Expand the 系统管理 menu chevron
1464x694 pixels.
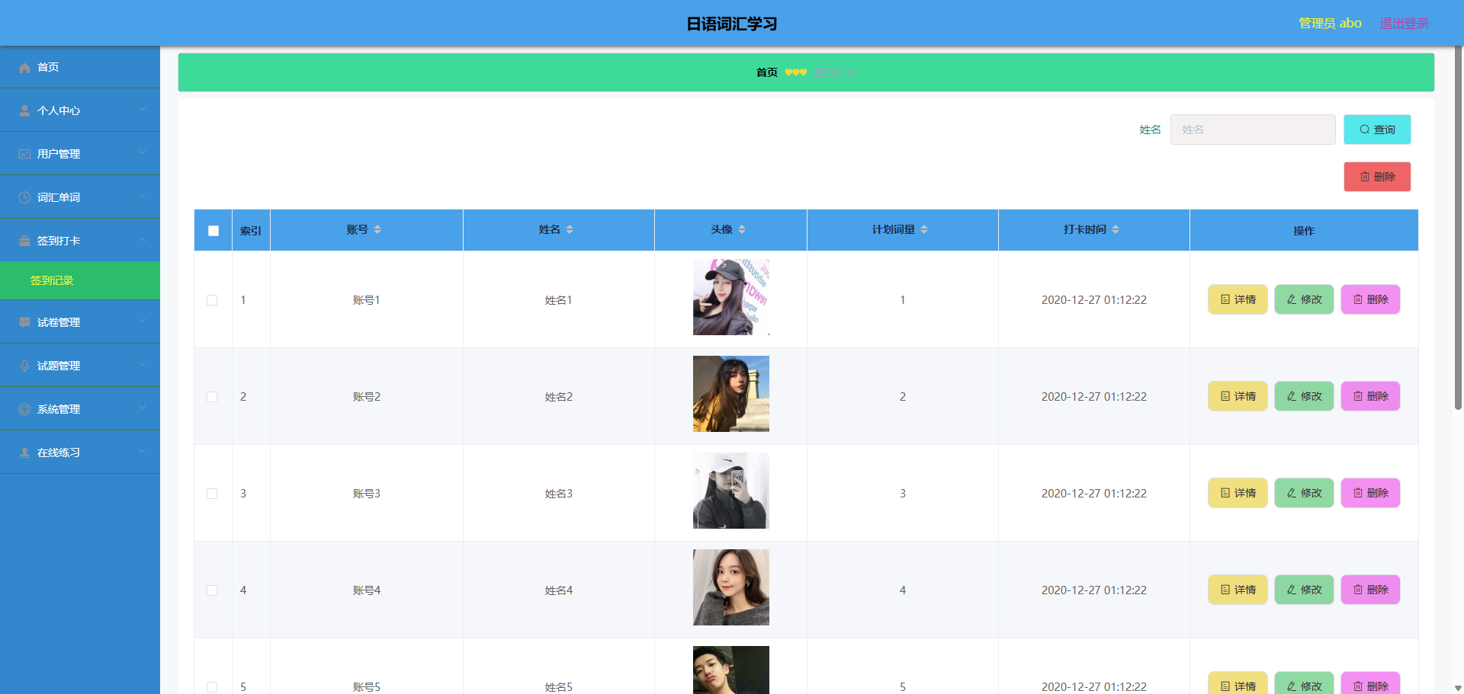coord(142,408)
